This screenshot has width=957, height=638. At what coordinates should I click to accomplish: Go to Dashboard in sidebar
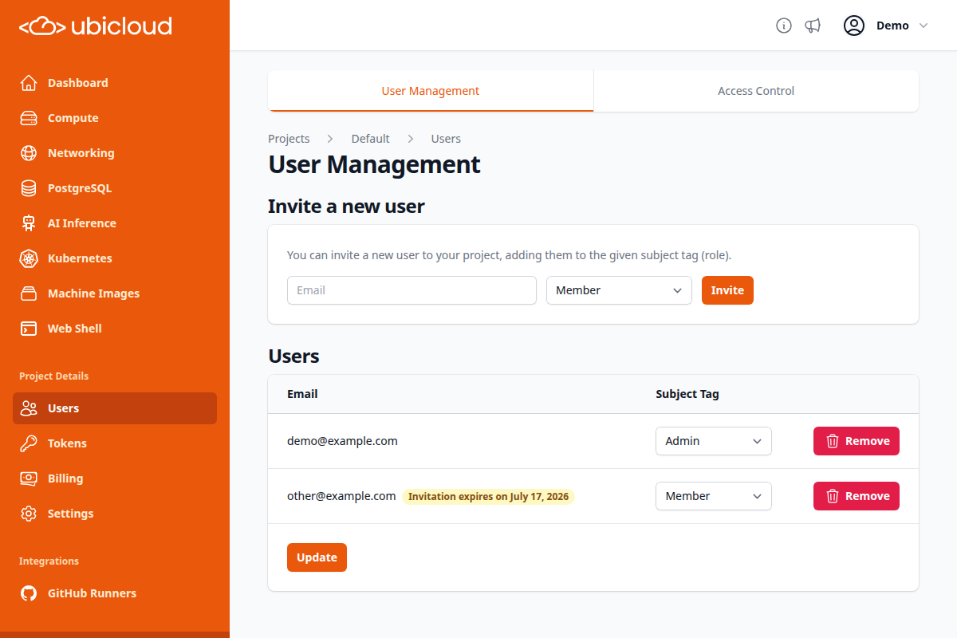[x=115, y=83]
